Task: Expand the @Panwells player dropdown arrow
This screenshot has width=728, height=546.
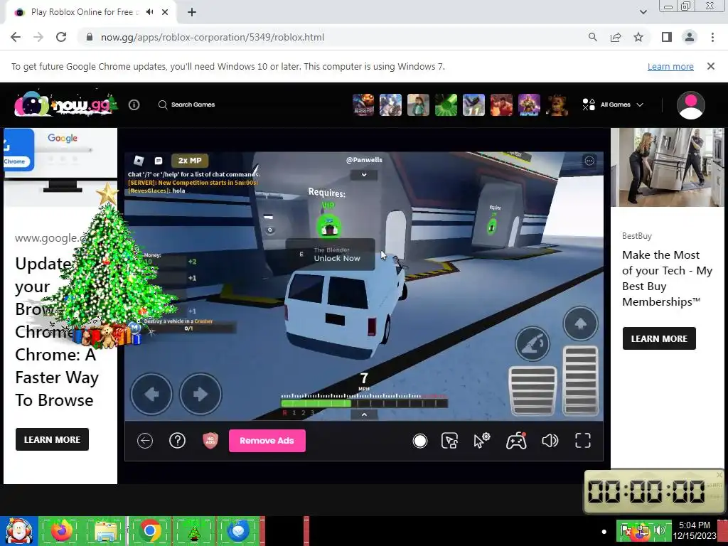Action: [364, 175]
